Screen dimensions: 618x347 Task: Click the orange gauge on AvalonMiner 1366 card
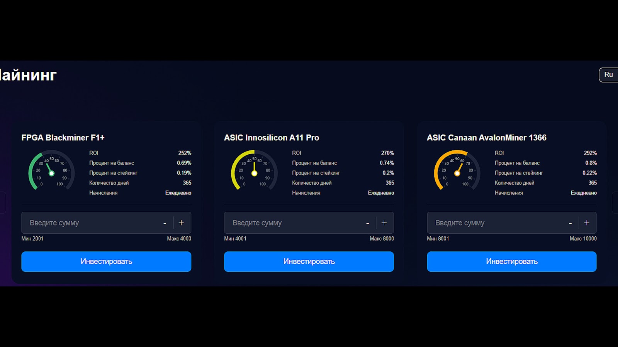[457, 170]
